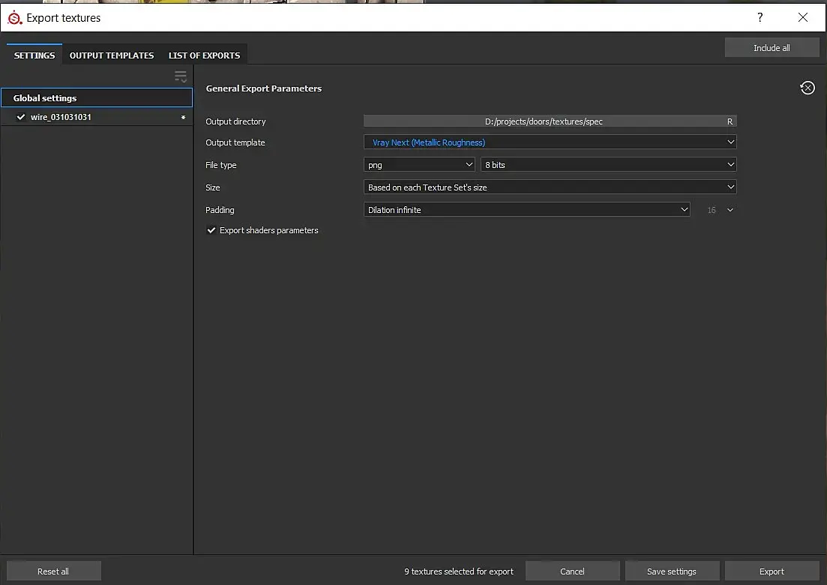Uncheck the wire_031031031 texture set
Screen dimensions: 827x585
(x=21, y=117)
